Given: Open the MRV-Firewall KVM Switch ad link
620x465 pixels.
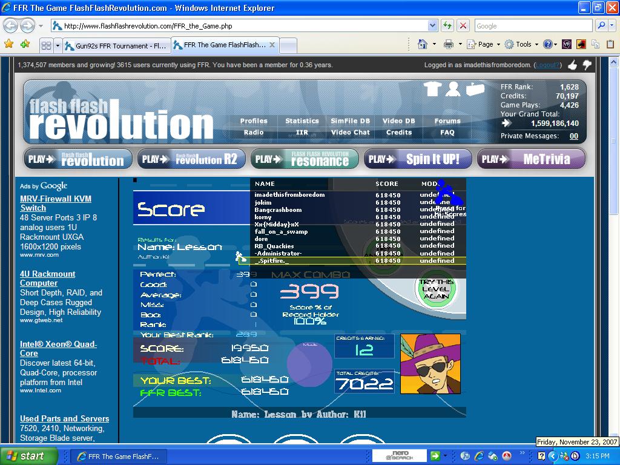Looking at the screenshot, I should pyautogui.click(x=55, y=203).
